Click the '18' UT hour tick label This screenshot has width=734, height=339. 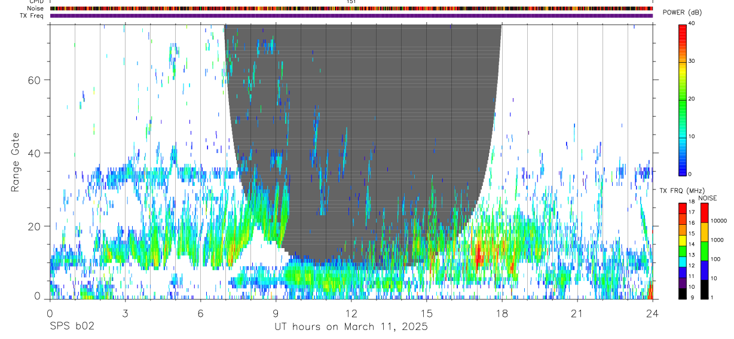click(x=502, y=313)
